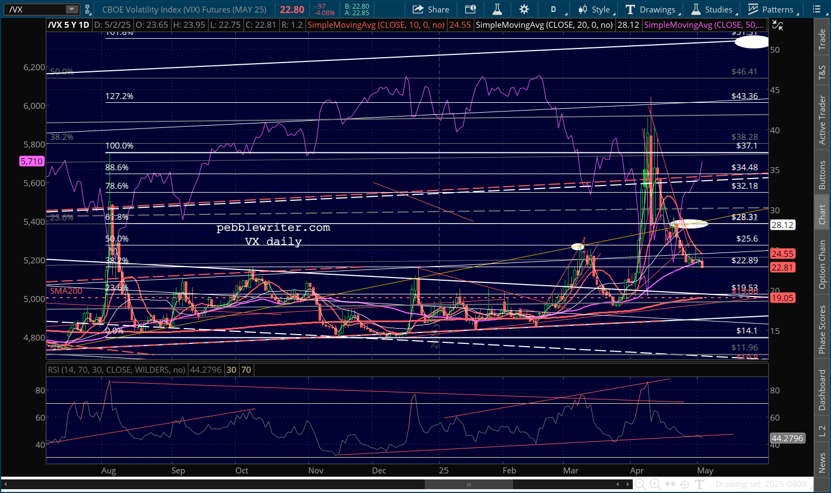Viewport: 831px width, 493px height.
Task: Open the Patterns menu
Action: pyautogui.click(x=772, y=9)
